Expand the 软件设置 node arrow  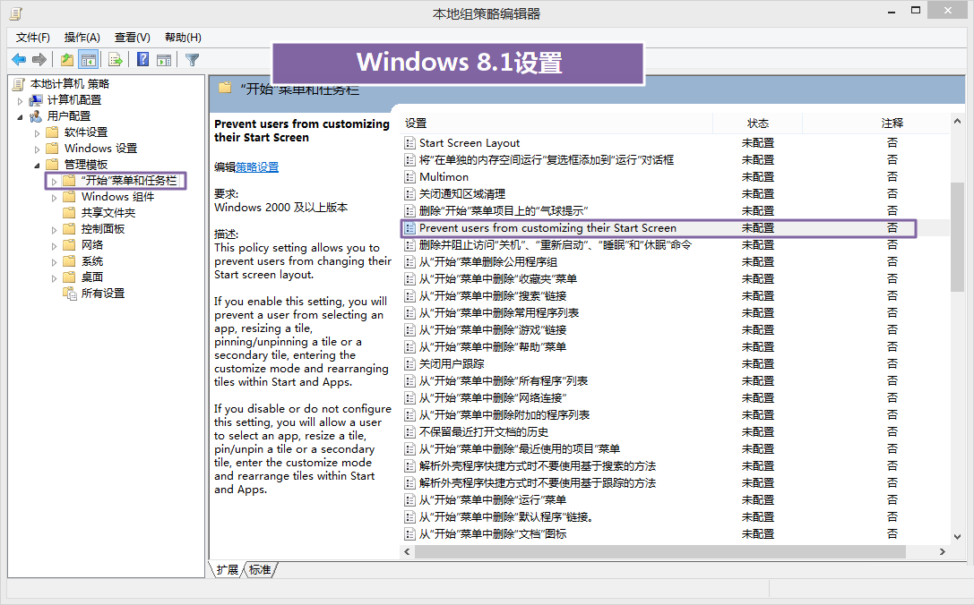[x=37, y=132]
